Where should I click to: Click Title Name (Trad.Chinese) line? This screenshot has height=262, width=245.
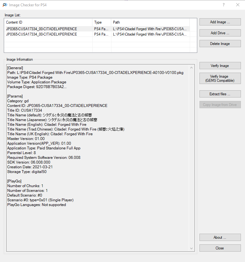[66, 129]
